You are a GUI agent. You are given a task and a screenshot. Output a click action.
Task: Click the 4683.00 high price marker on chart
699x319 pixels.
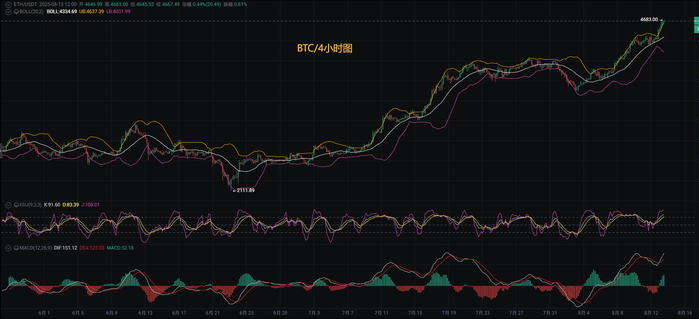tap(649, 20)
